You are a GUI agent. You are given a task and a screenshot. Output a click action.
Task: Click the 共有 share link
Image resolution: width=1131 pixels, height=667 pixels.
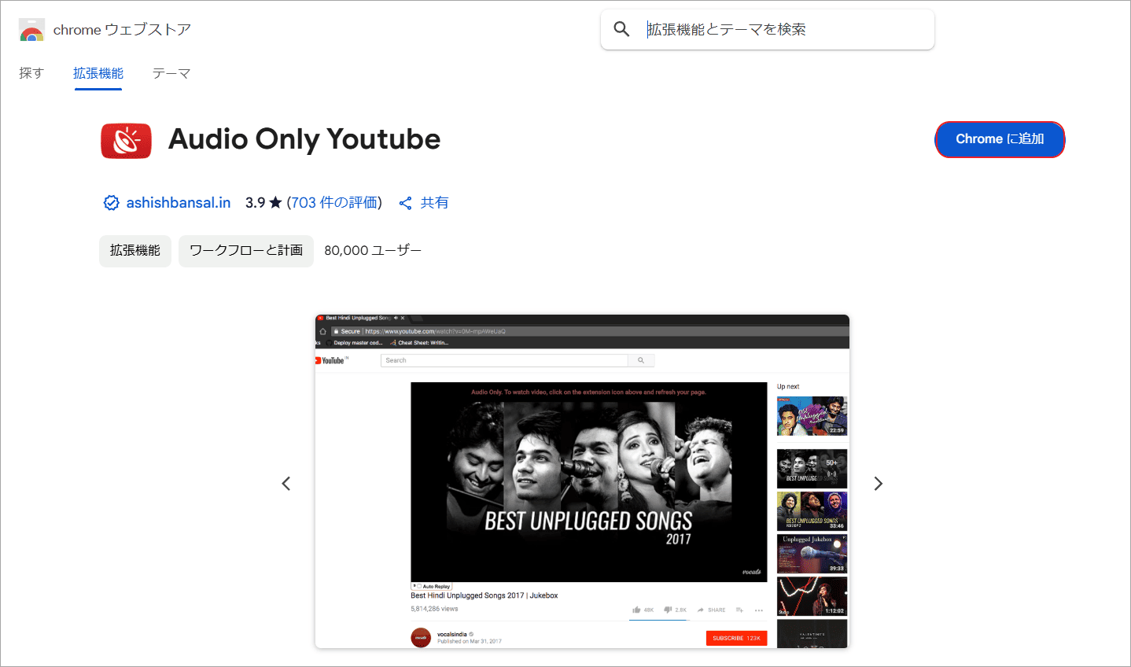[434, 203]
